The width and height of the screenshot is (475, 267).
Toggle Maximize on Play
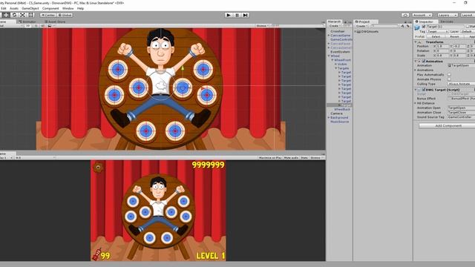[270, 158]
